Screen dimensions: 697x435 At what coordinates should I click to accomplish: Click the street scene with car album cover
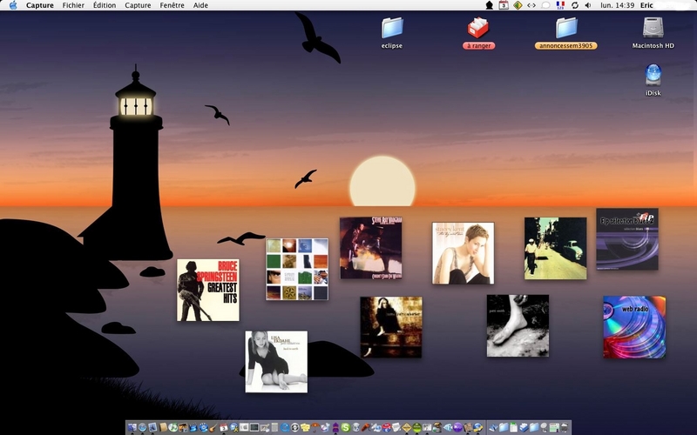(555, 248)
